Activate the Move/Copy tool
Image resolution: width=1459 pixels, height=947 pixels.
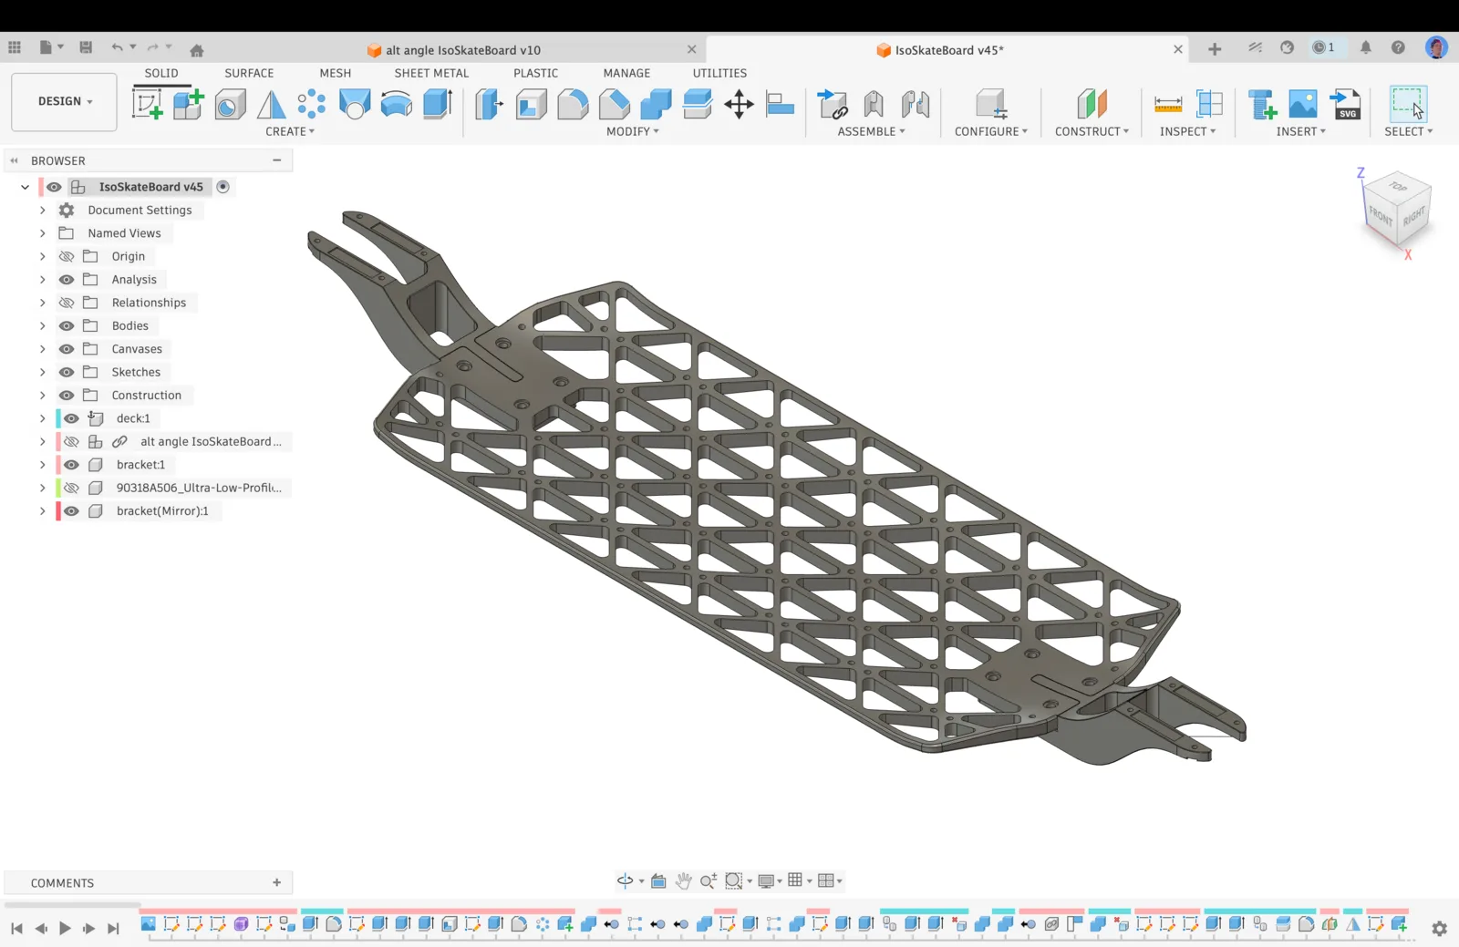(x=739, y=104)
